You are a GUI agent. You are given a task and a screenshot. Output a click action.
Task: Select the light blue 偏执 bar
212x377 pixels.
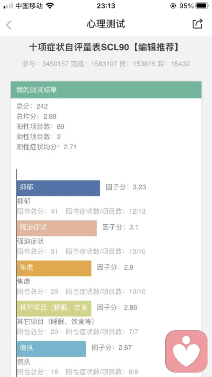click(51, 349)
